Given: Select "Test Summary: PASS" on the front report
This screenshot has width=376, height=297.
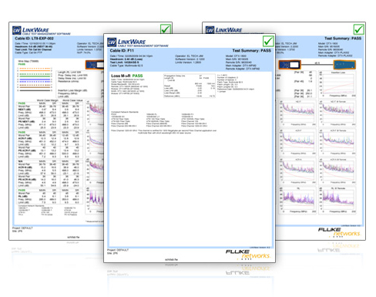Looking at the screenshot, I should pos(252,51).
